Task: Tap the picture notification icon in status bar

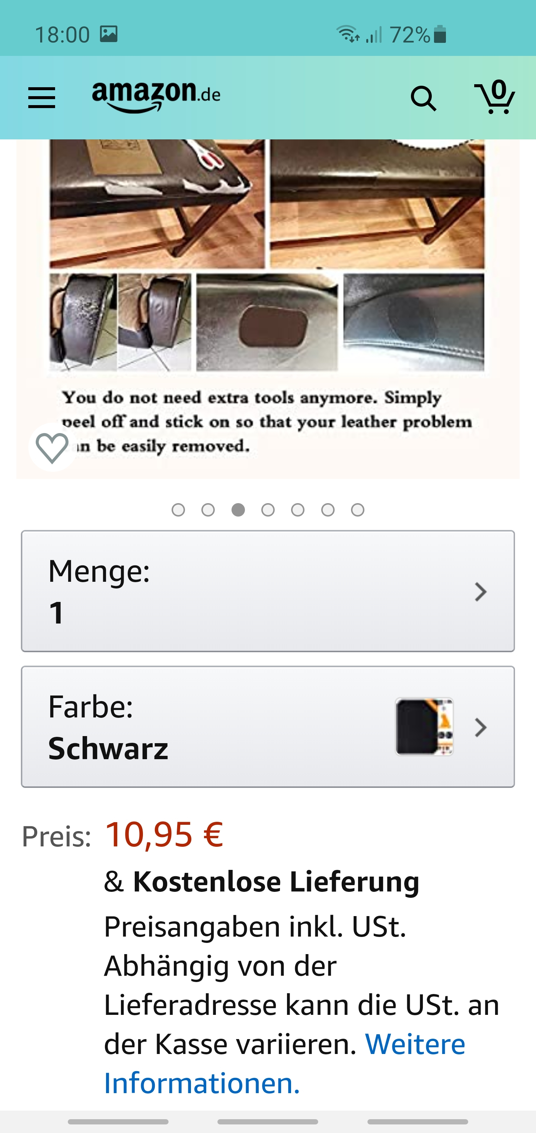Action: pos(109,34)
